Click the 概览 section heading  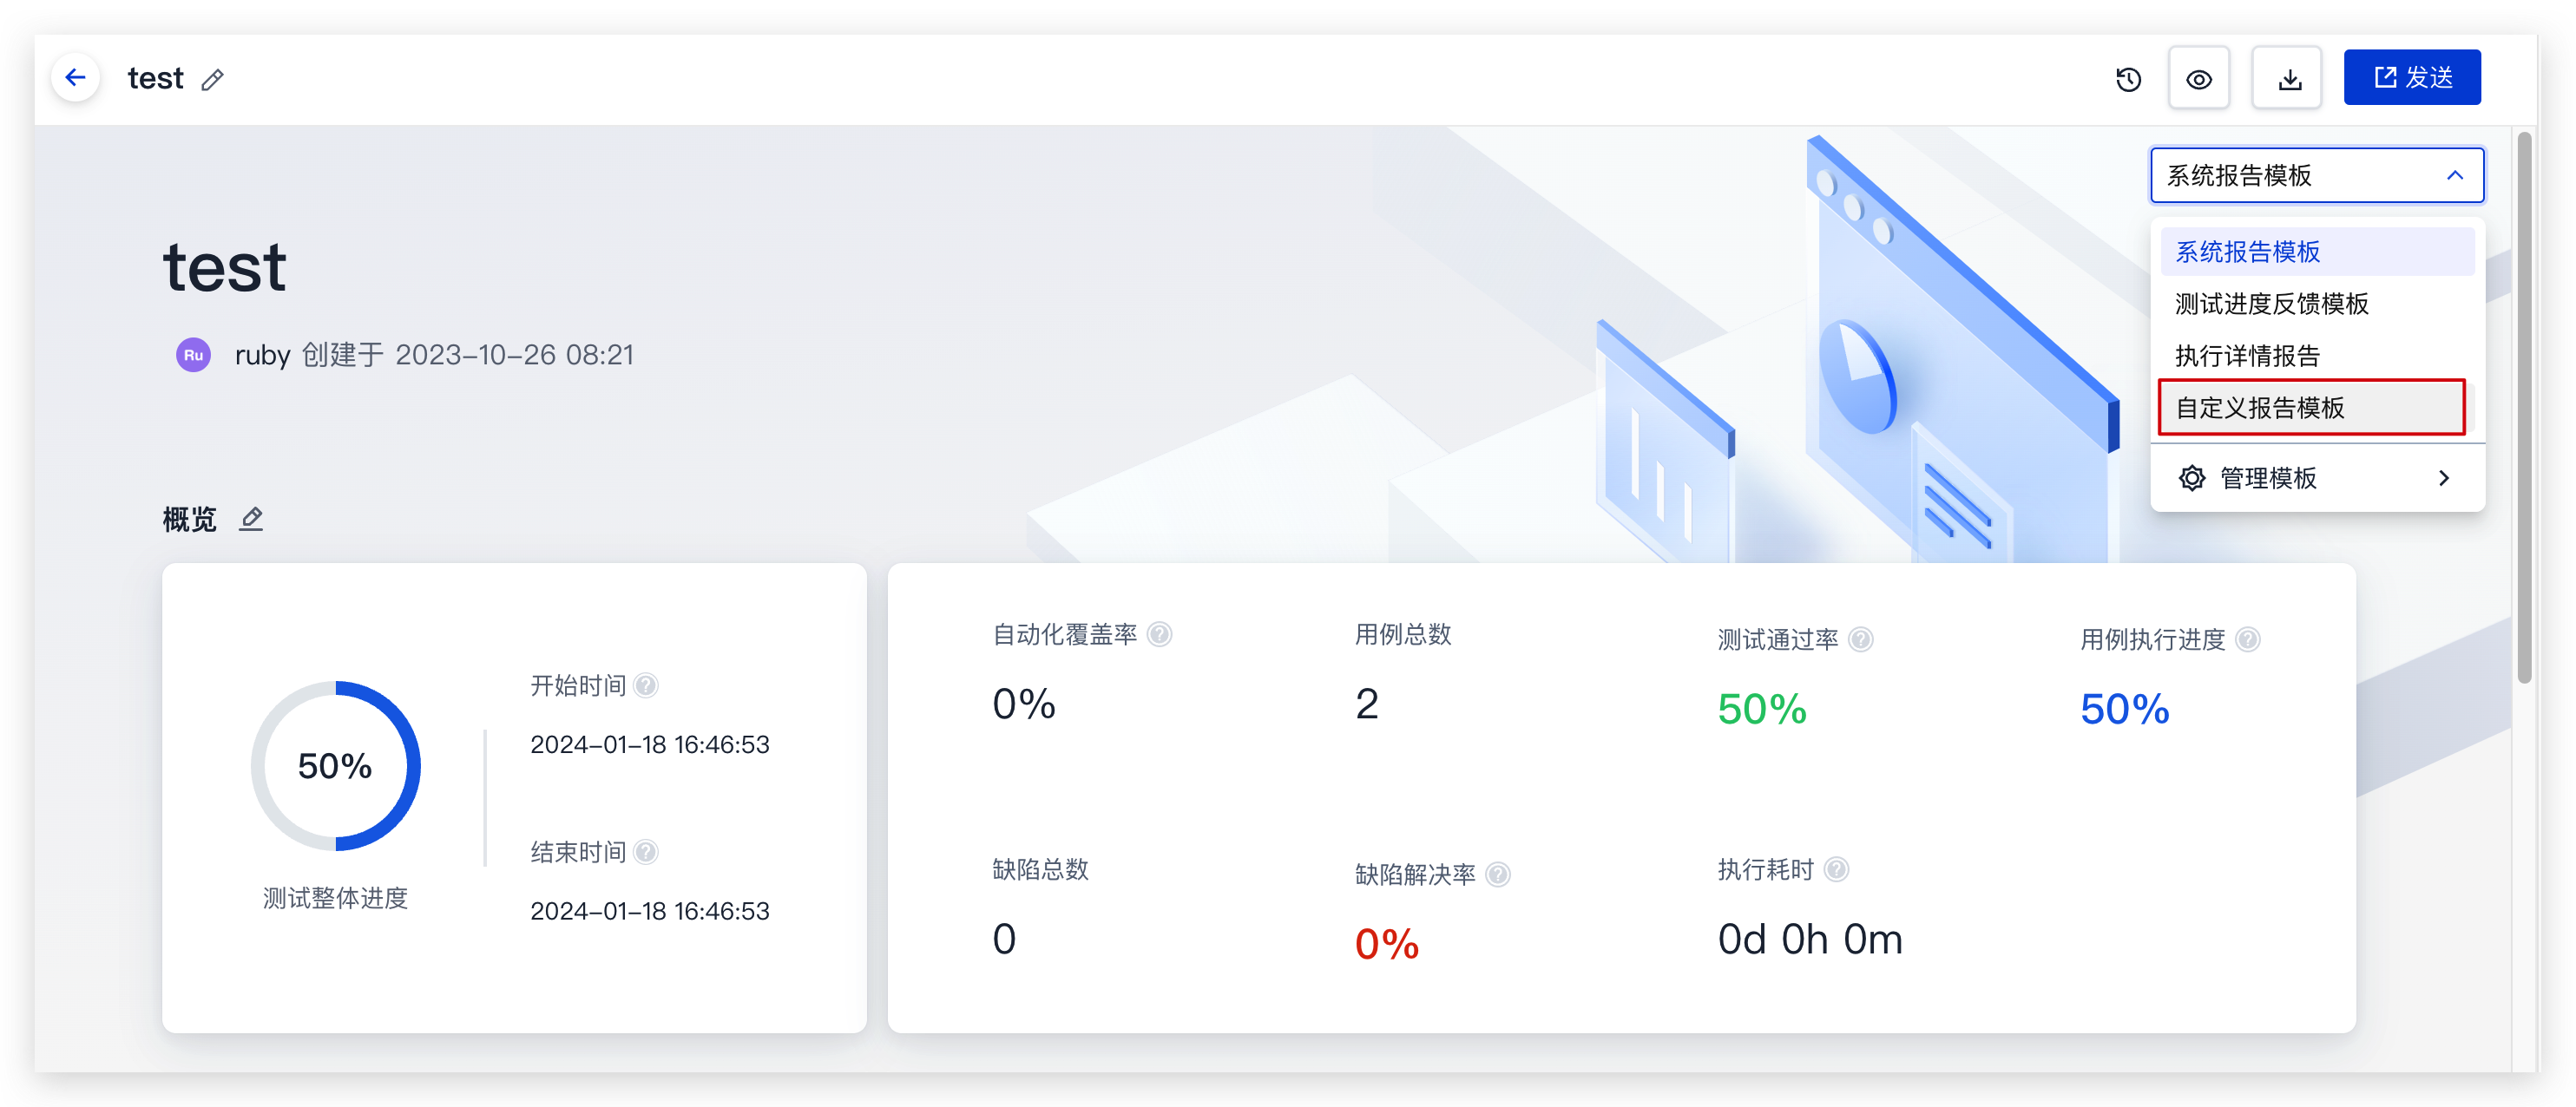tap(189, 519)
